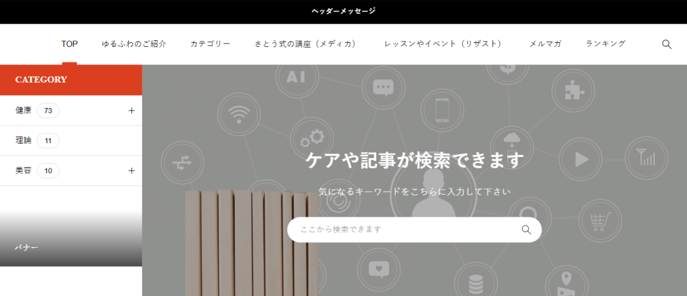Click the 73 count badge next to 健康

point(48,111)
